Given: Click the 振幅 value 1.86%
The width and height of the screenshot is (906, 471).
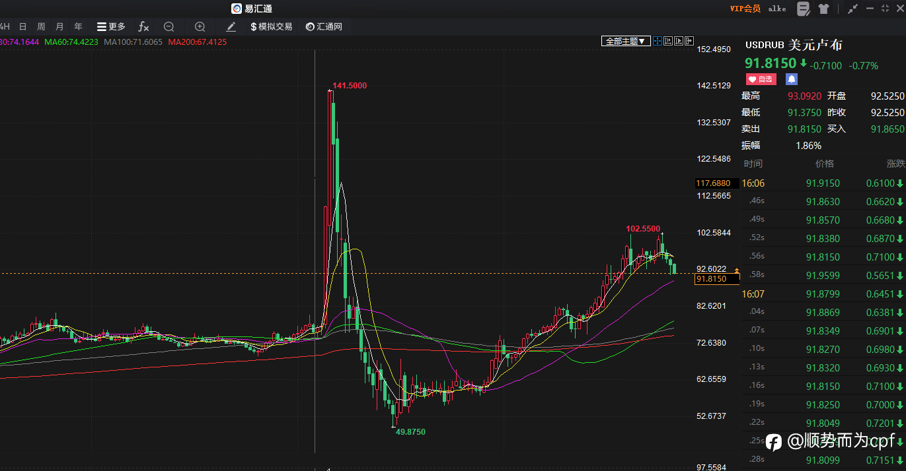Looking at the screenshot, I should pyautogui.click(x=808, y=146).
